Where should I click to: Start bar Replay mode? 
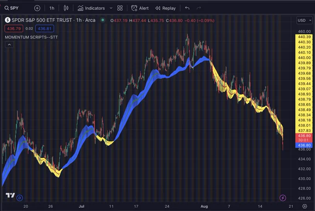tap(165, 8)
